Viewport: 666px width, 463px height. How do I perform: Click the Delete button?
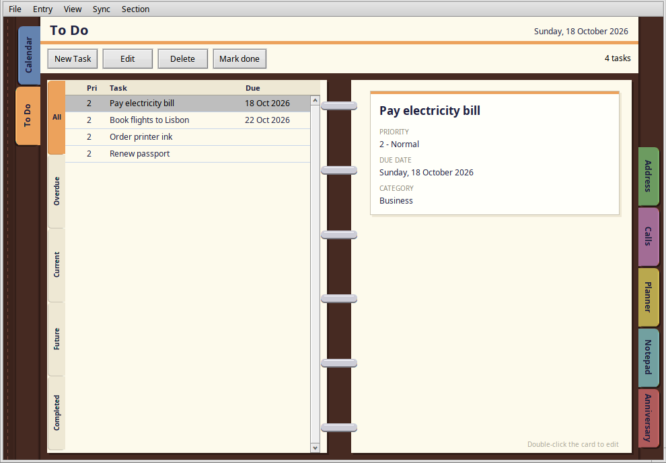click(182, 58)
